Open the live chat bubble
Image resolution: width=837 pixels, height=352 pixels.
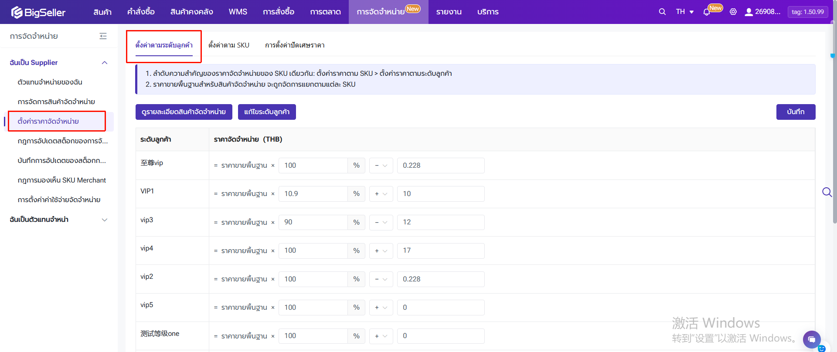pyautogui.click(x=811, y=339)
